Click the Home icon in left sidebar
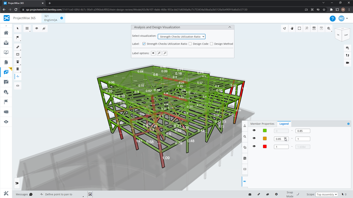This screenshot has width=353, height=198. [6, 33]
